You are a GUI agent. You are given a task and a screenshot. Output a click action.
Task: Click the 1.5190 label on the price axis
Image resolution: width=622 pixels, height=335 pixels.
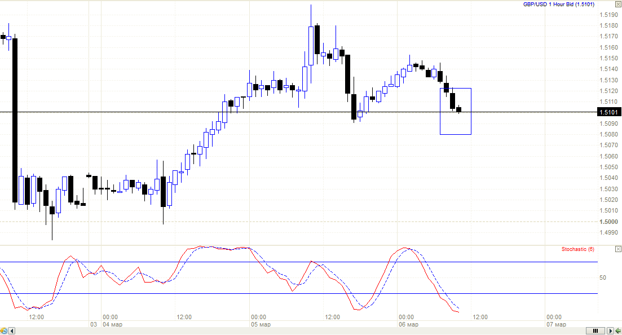pos(608,15)
